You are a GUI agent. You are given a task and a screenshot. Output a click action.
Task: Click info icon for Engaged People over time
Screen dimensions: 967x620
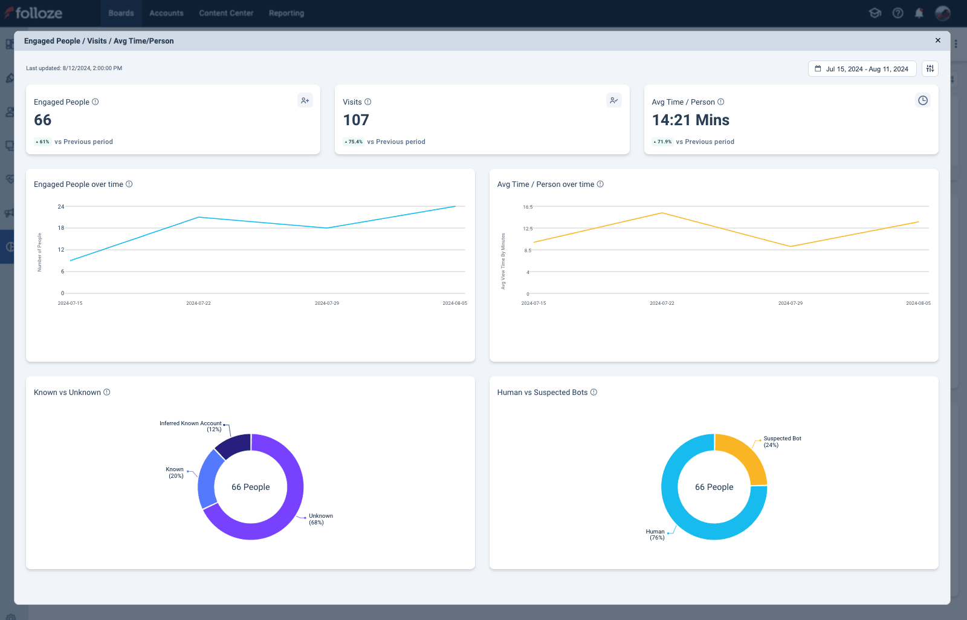(129, 184)
